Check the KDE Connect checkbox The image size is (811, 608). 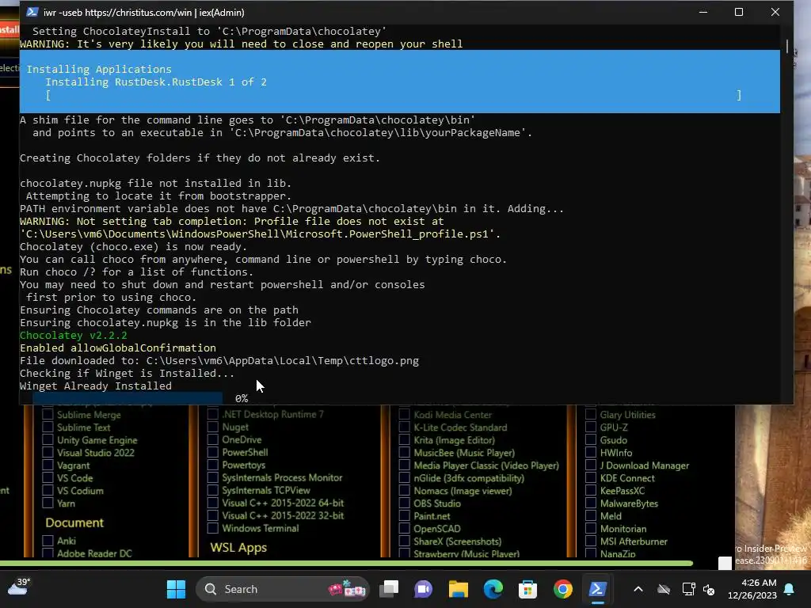(x=591, y=477)
